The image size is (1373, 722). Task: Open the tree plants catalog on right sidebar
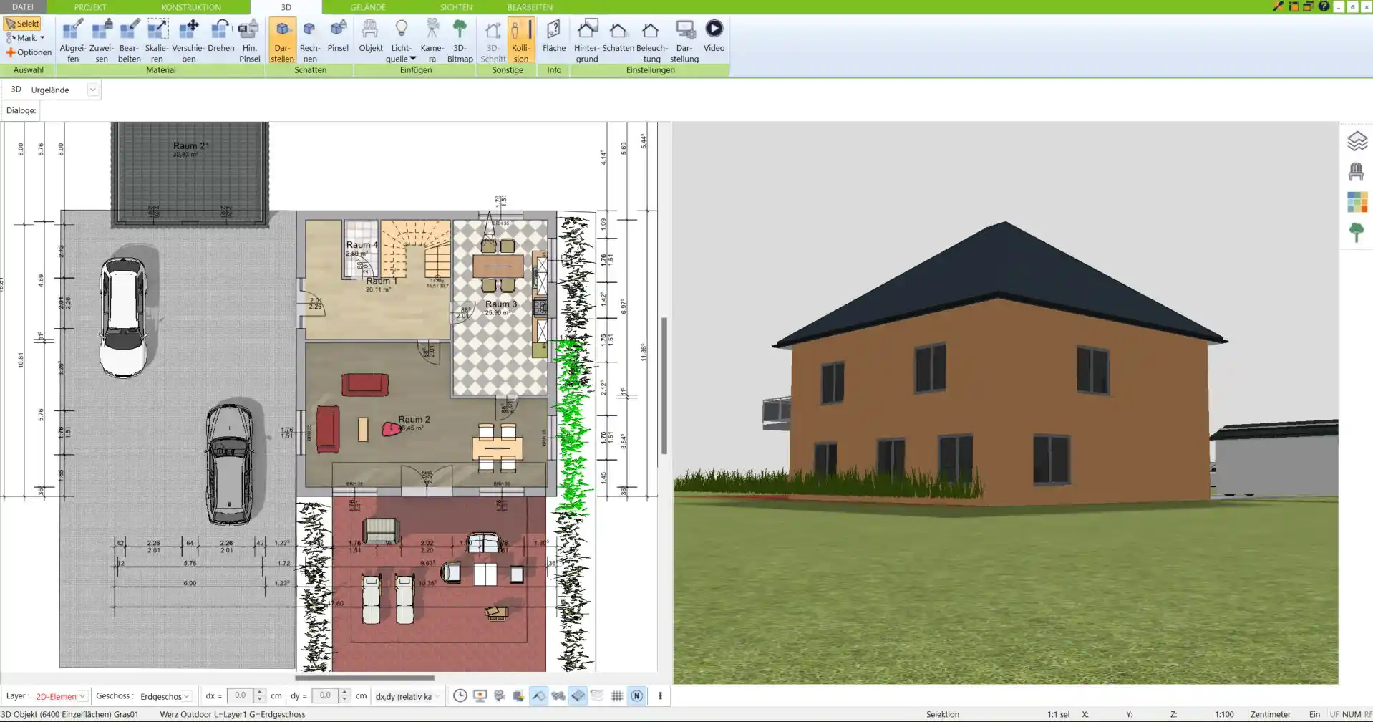[x=1357, y=233]
